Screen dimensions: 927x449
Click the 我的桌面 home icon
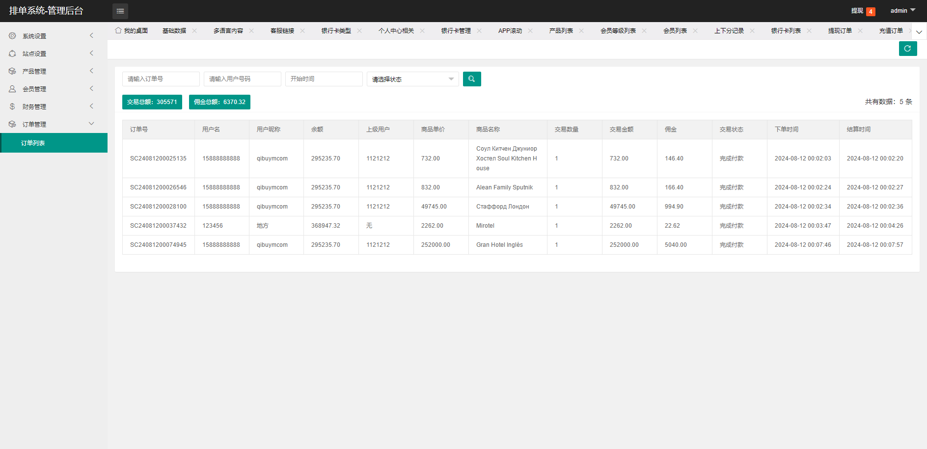(118, 30)
